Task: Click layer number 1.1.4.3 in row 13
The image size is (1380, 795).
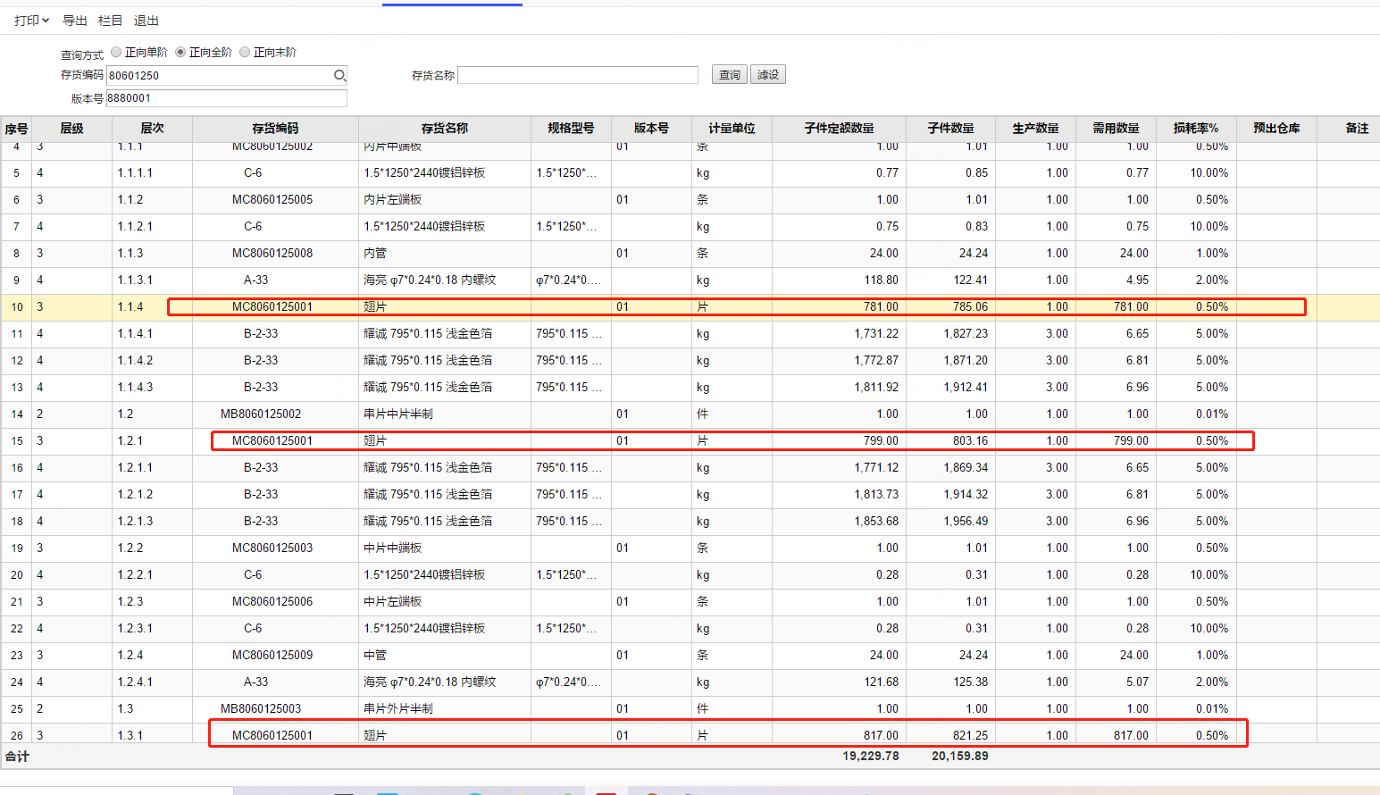Action: pos(135,388)
